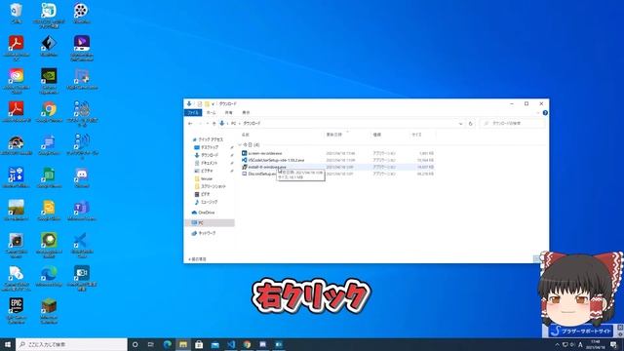Click the Cortana circle on taskbar

(x=135, y=344)
